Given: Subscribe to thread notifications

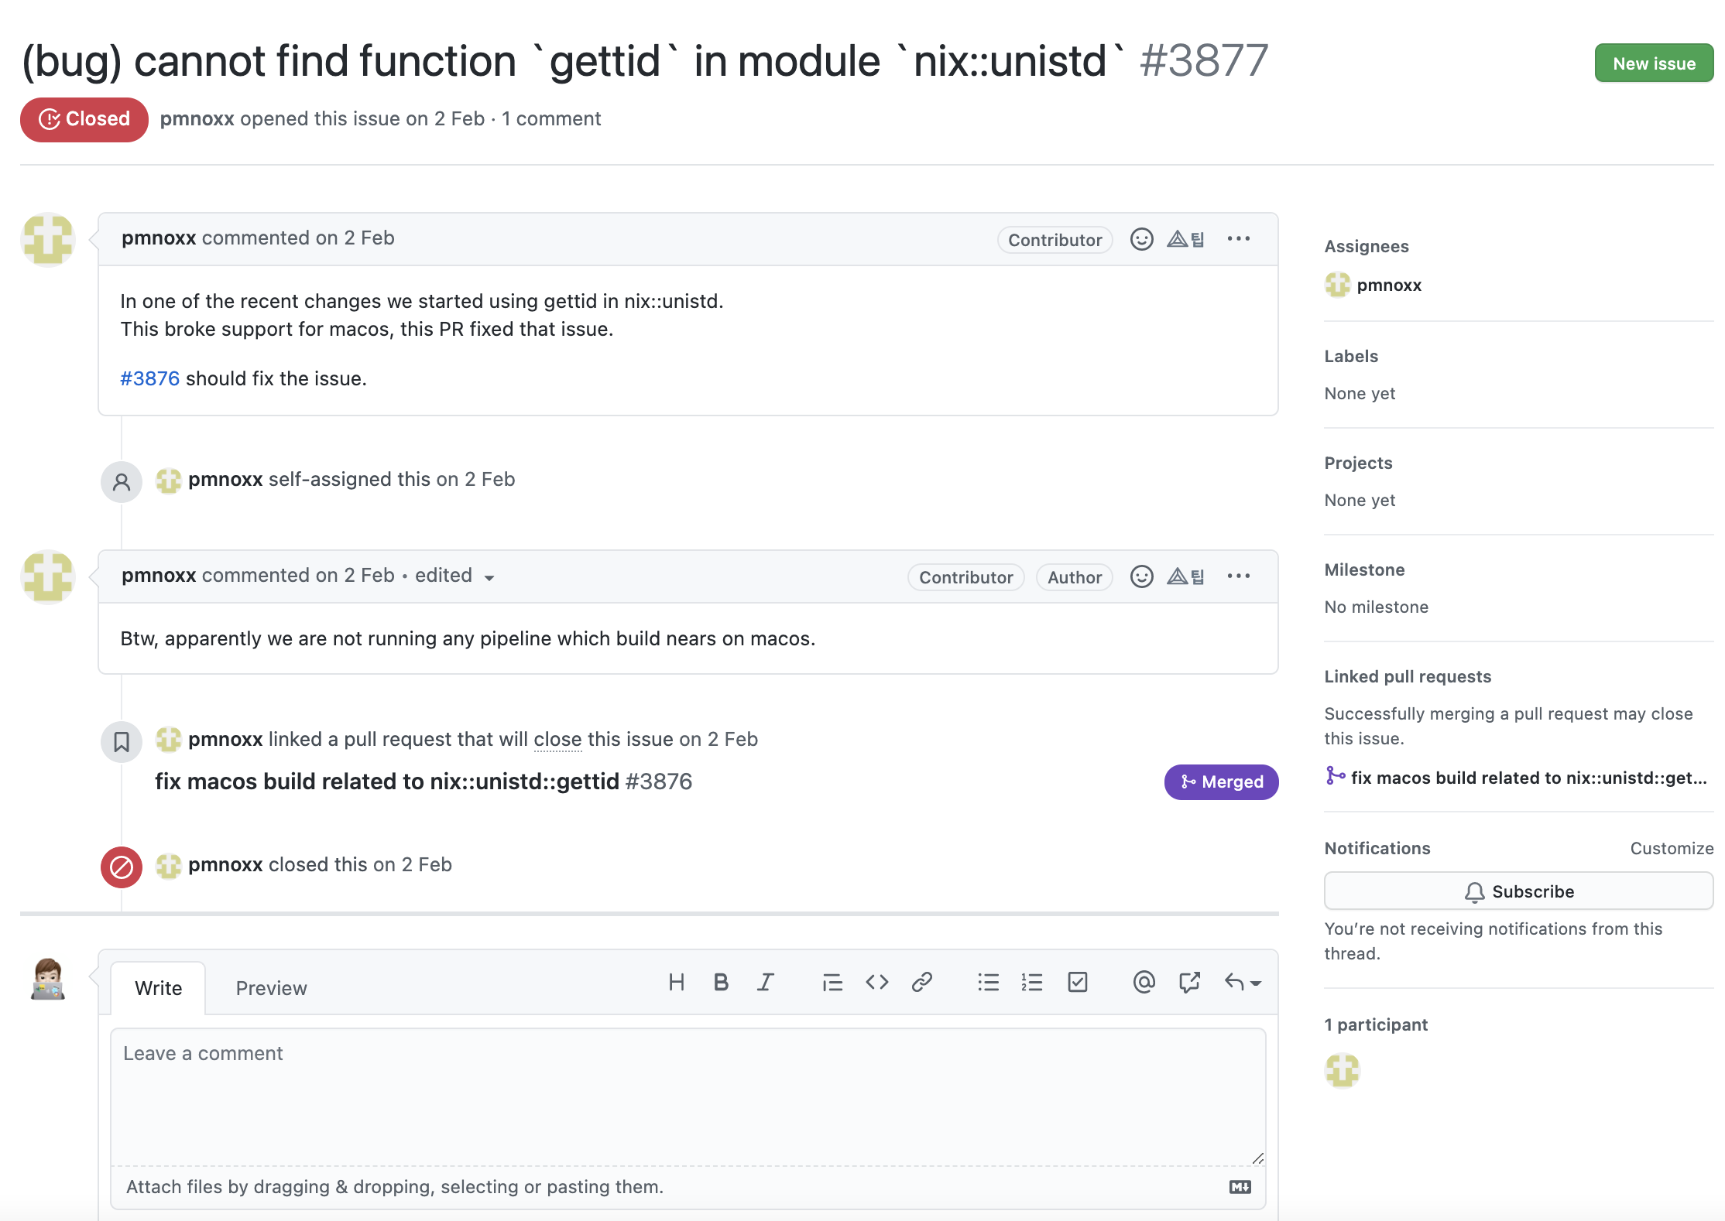Looking at the screenshot, I should click(1518, 891).
